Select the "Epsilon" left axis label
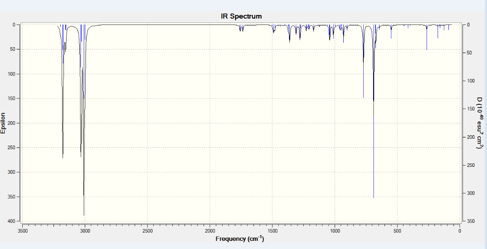Viewport: 487px width, 249px height. click(3, 123)
